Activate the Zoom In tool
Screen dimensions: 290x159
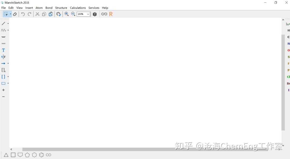67,14
